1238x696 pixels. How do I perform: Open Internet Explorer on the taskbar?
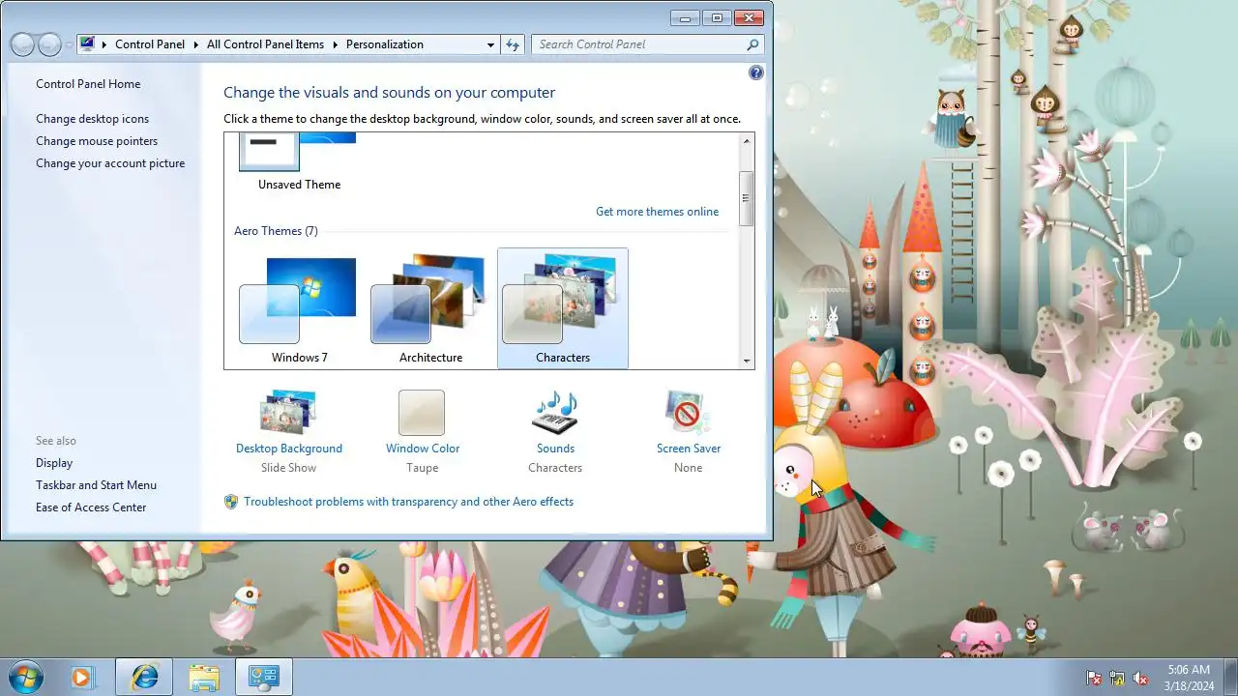[144, 678]
